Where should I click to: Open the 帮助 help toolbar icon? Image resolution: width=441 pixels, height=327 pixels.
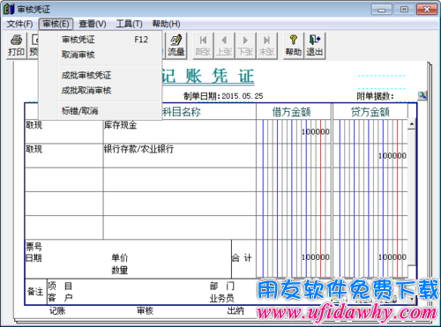(294, 46)
